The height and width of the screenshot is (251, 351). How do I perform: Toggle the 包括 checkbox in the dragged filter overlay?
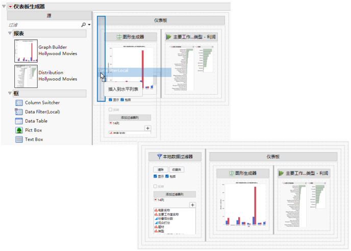pyautogui.click(x=122, y=100)
